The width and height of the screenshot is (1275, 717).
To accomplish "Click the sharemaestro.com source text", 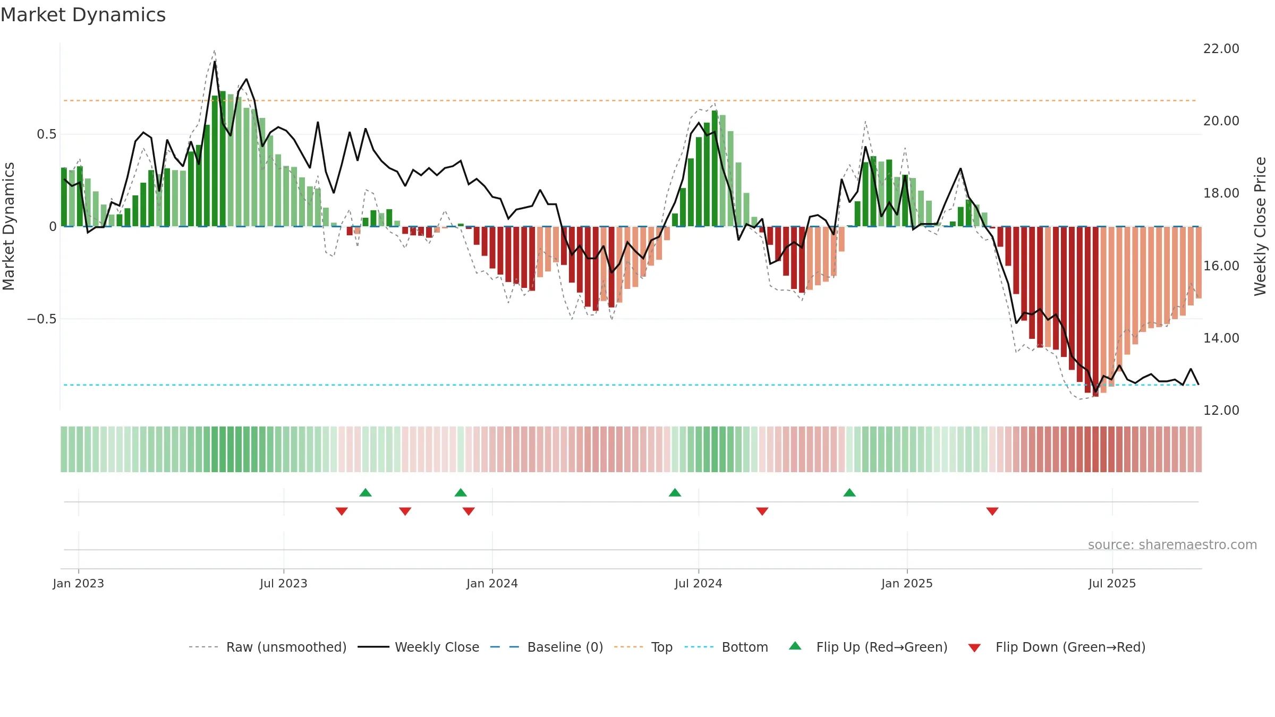I will pos(1172,544).
